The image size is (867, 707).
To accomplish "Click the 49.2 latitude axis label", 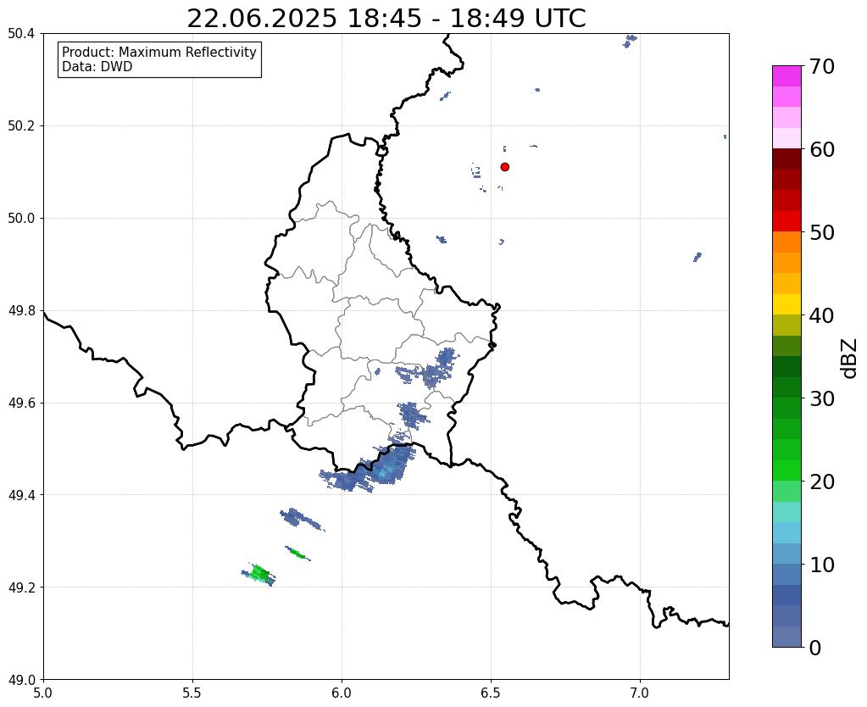I will tap(21, 587).
